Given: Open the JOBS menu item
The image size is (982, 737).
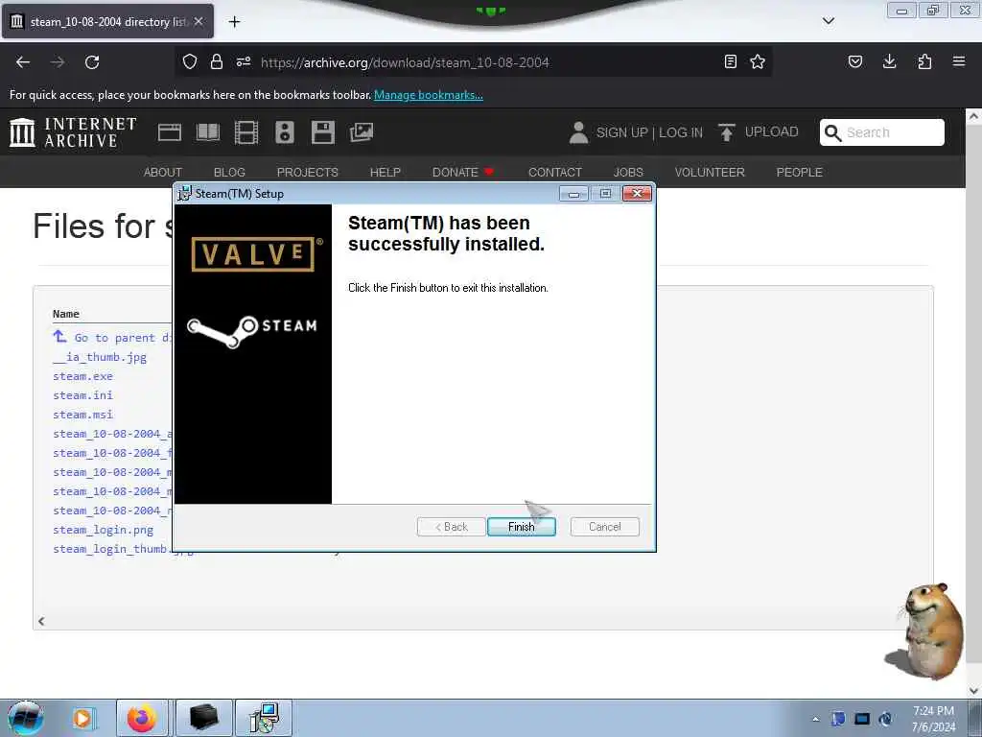Looking at the screenshot, I should pos(628,172).
